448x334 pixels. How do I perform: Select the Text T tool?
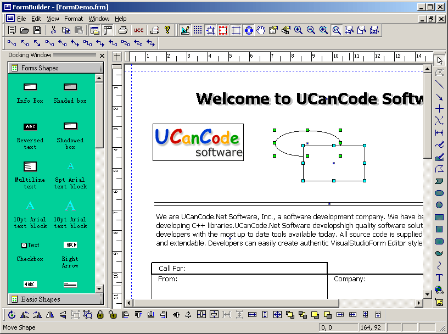[x=439, y=277]
